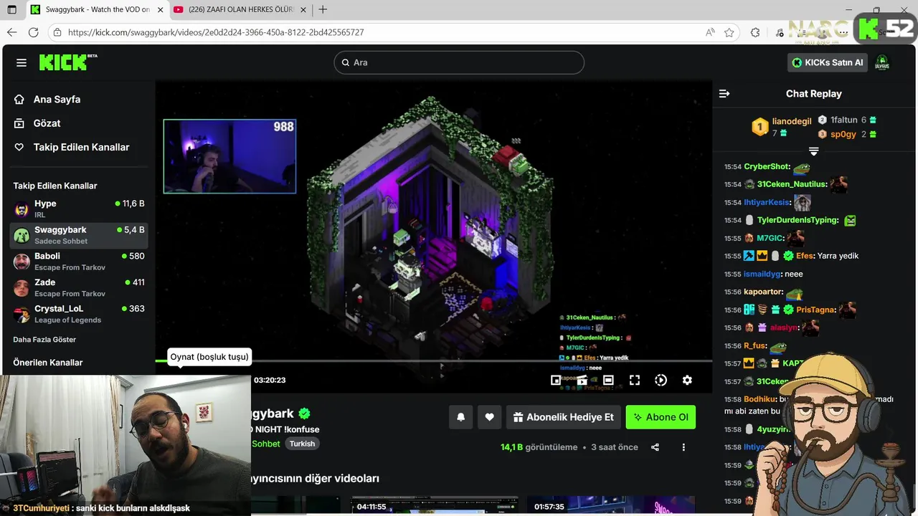Close the YouTube browser tab
918x516 pixels.
(303, 10)
